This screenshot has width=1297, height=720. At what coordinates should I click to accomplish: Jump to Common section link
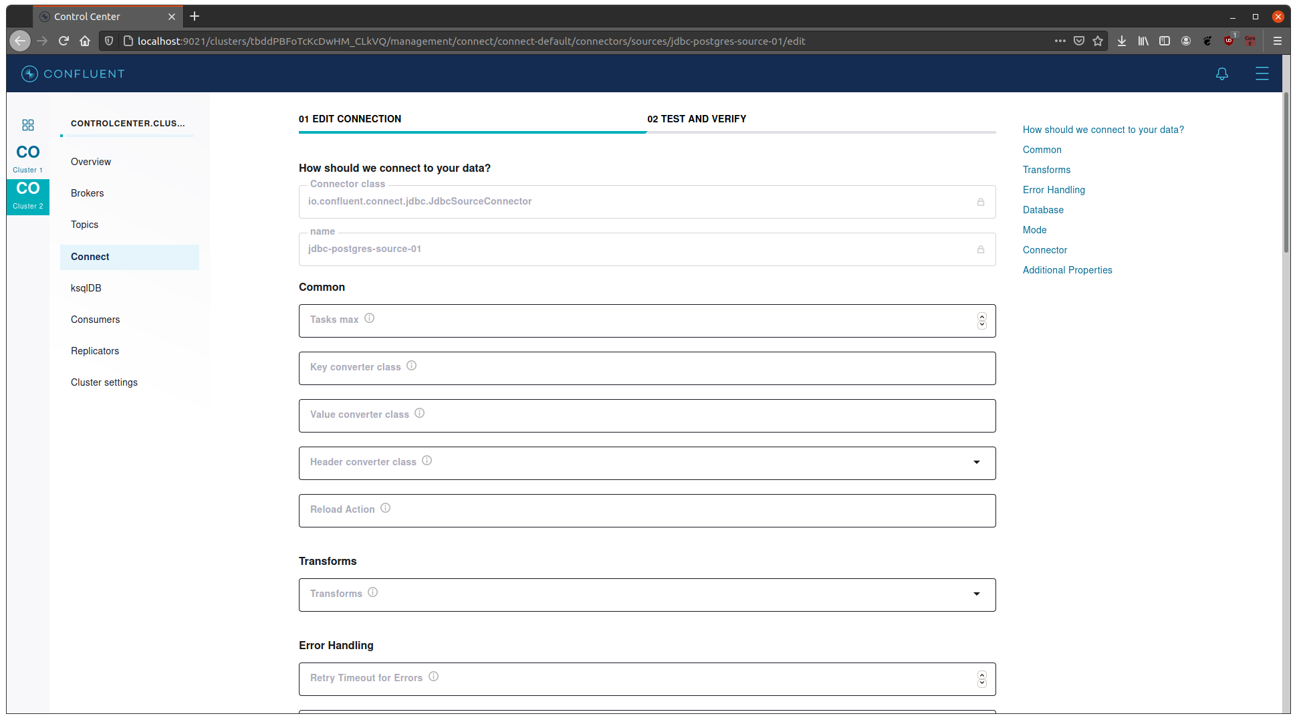[1042, 150]
